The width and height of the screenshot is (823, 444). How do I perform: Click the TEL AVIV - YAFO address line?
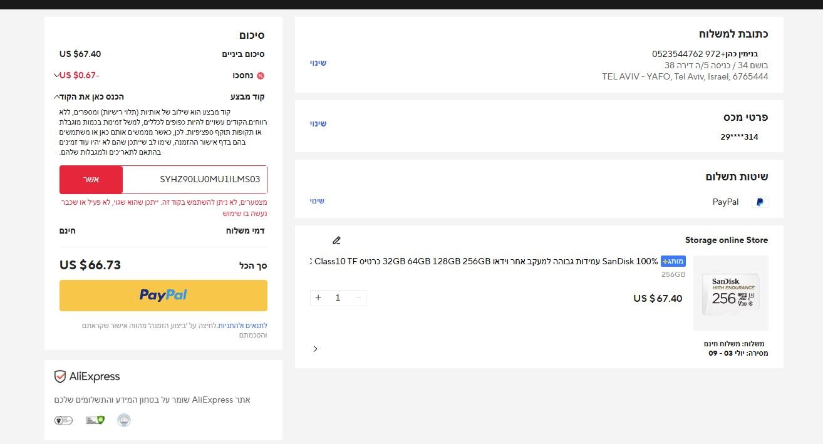[x=685, y=76]
